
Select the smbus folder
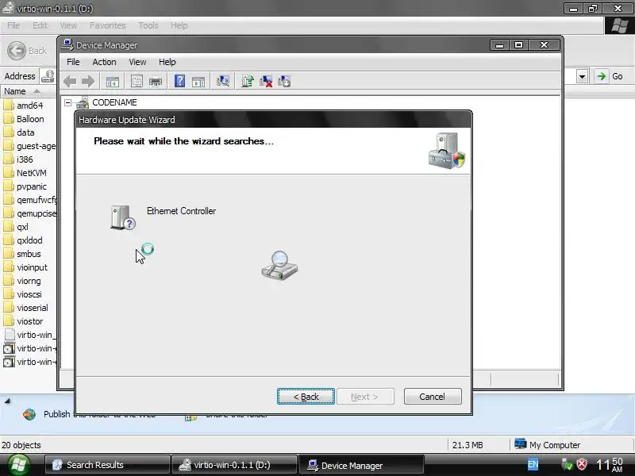pyautogui.click(x=23, y=254)
